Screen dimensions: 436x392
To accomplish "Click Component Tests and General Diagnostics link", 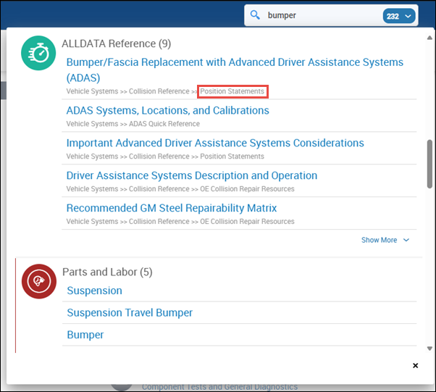I will (x=219, y=387).
